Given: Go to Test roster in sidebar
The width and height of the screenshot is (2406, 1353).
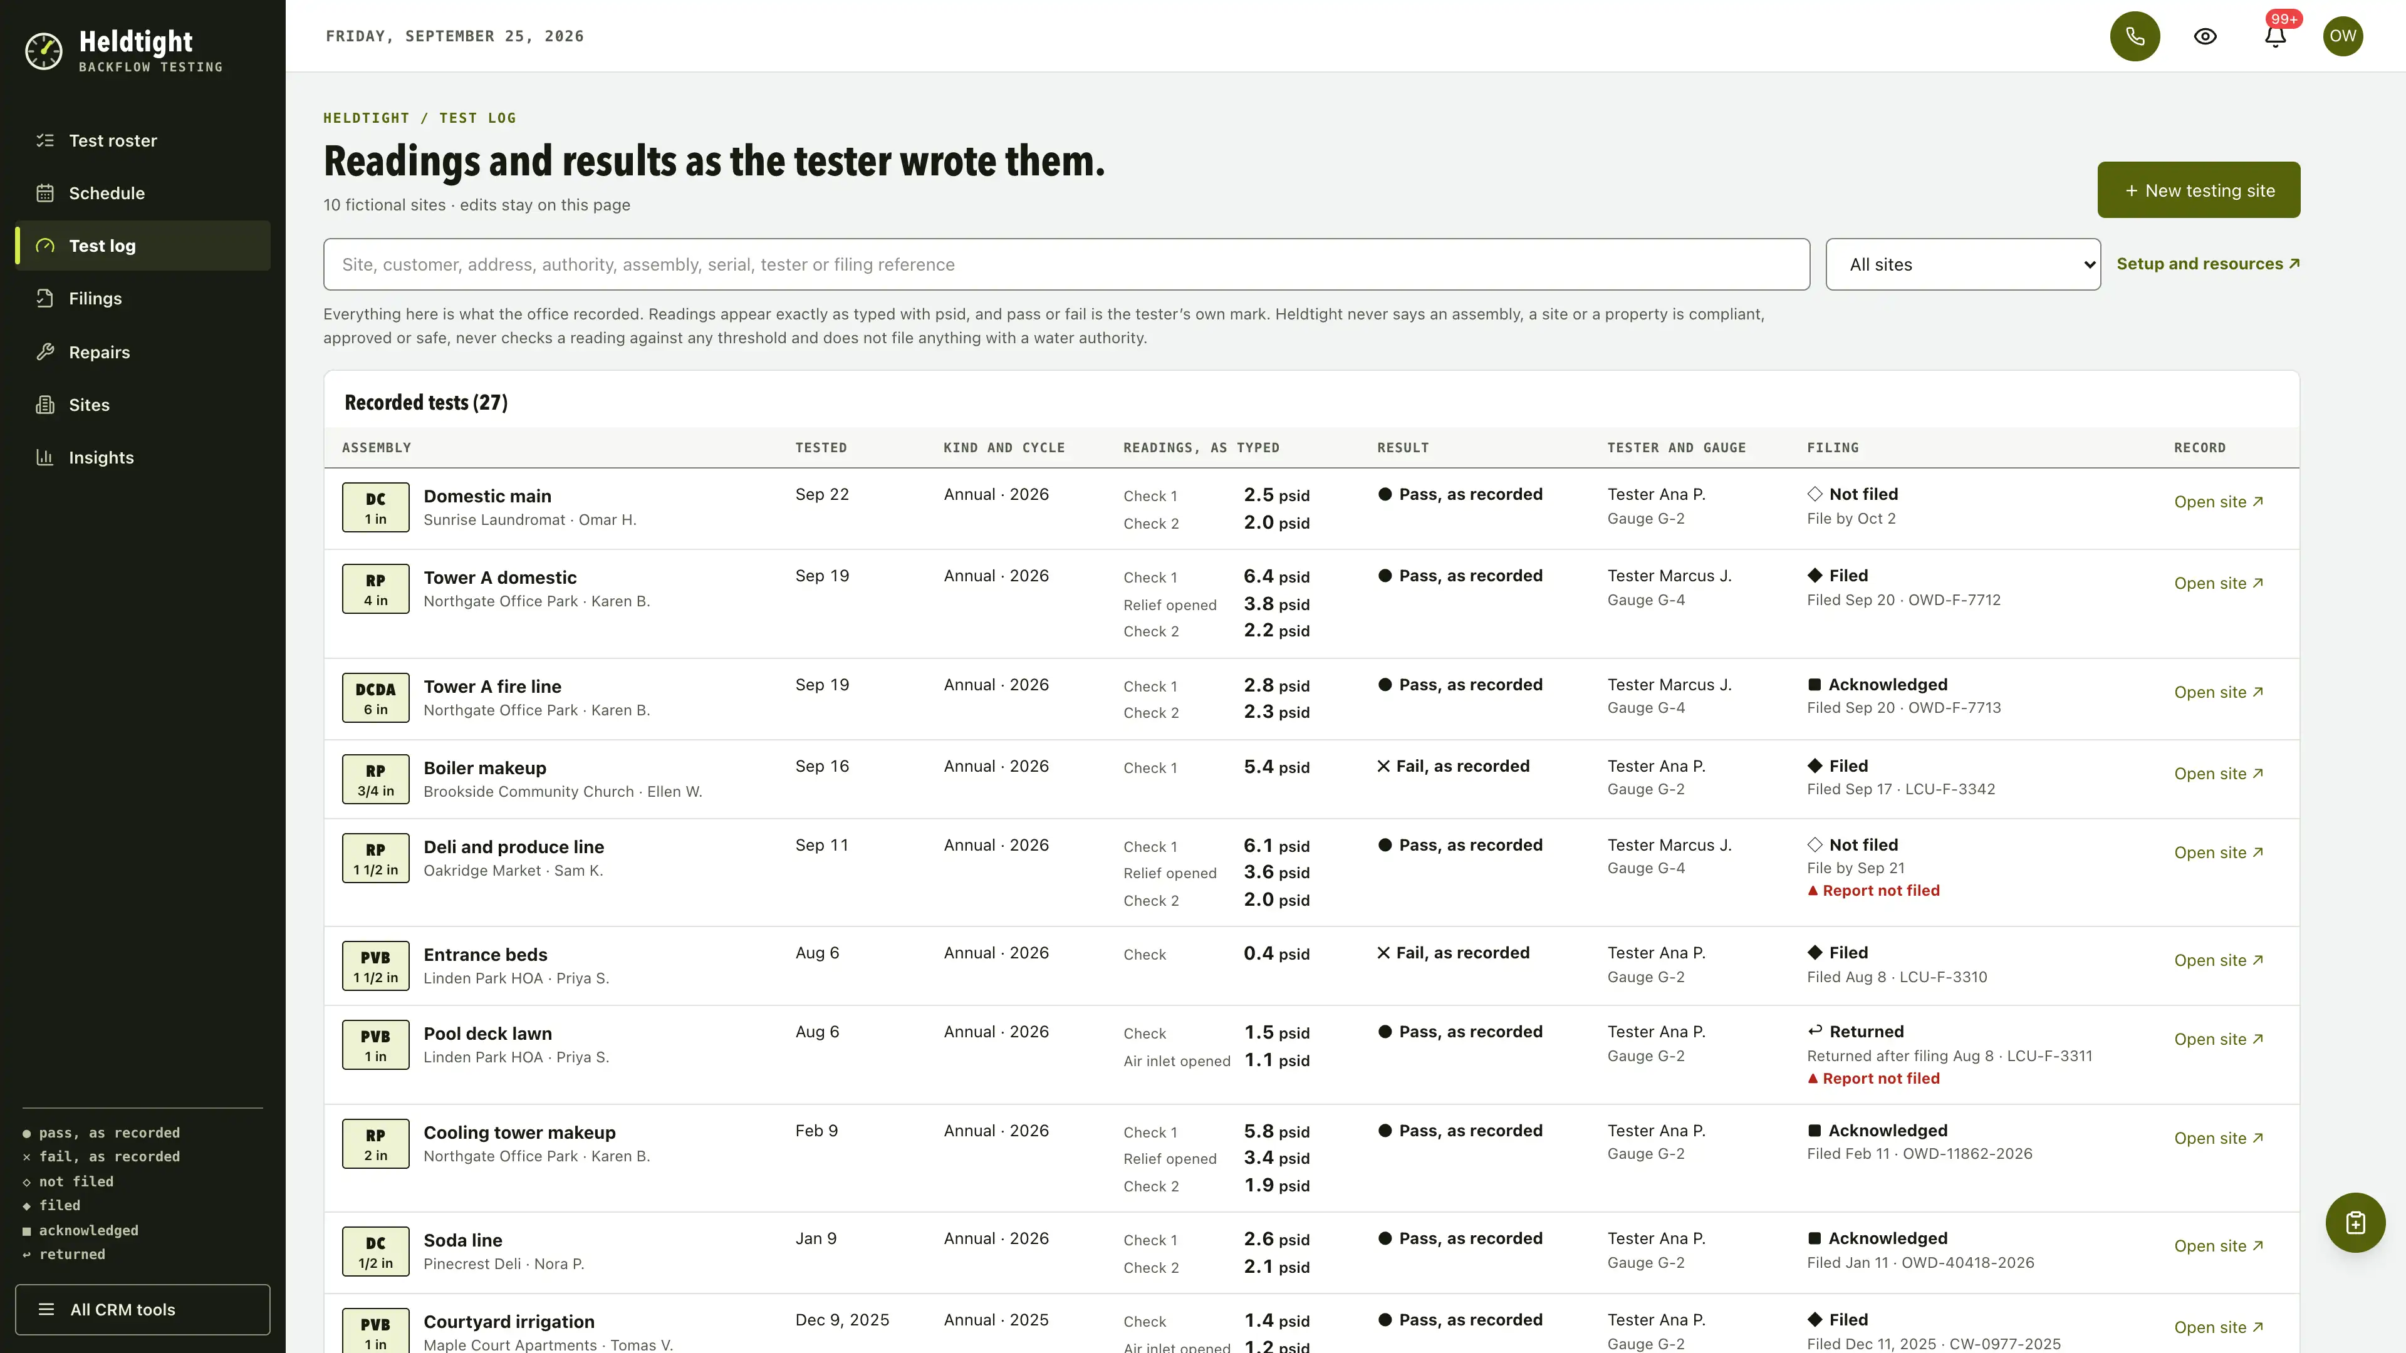Looking at the screenshot, I should tap(143, 140).
